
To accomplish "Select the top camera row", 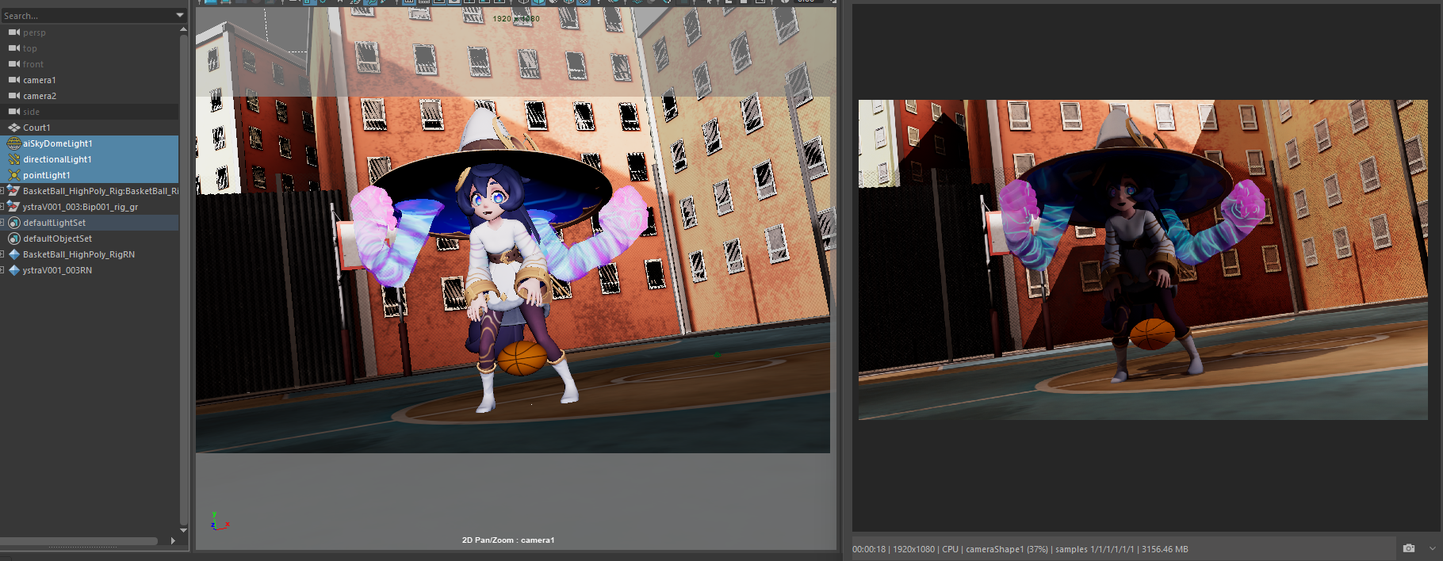I will 89,48.
